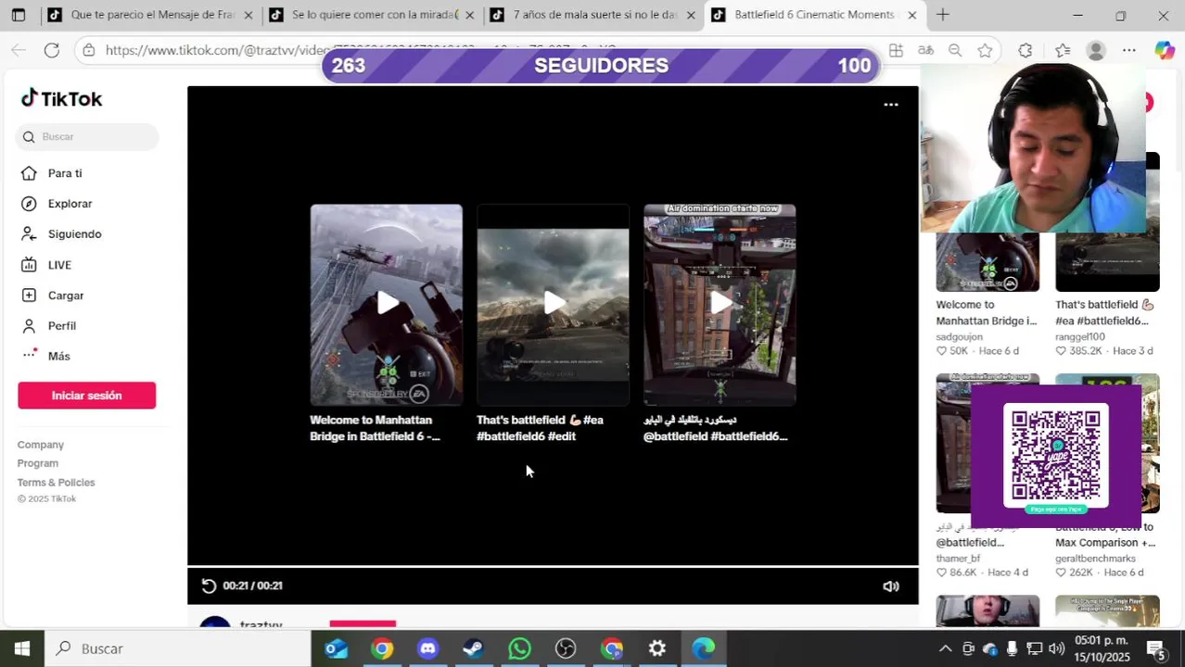The image size is (1185, 667).
Task: Open the notification center icon
Action: (x=1156, y=648)
